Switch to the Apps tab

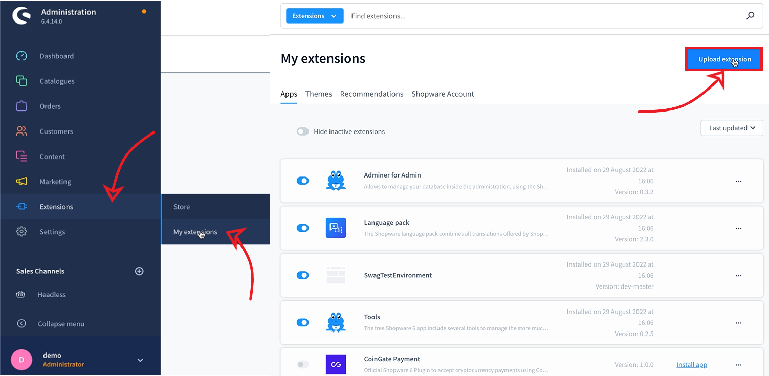[x=289, y=94]
